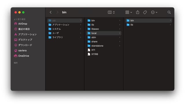Select the ライブラリ folder
Viewport: 185px width, 105px height.
[65, 37]
